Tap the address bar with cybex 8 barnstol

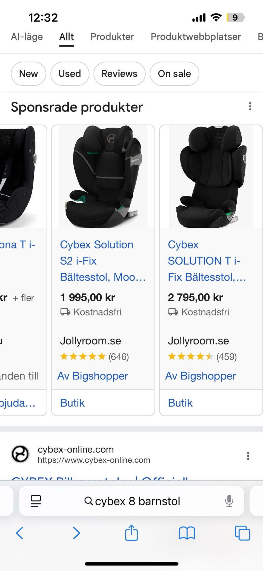click(x=132, y=501)
